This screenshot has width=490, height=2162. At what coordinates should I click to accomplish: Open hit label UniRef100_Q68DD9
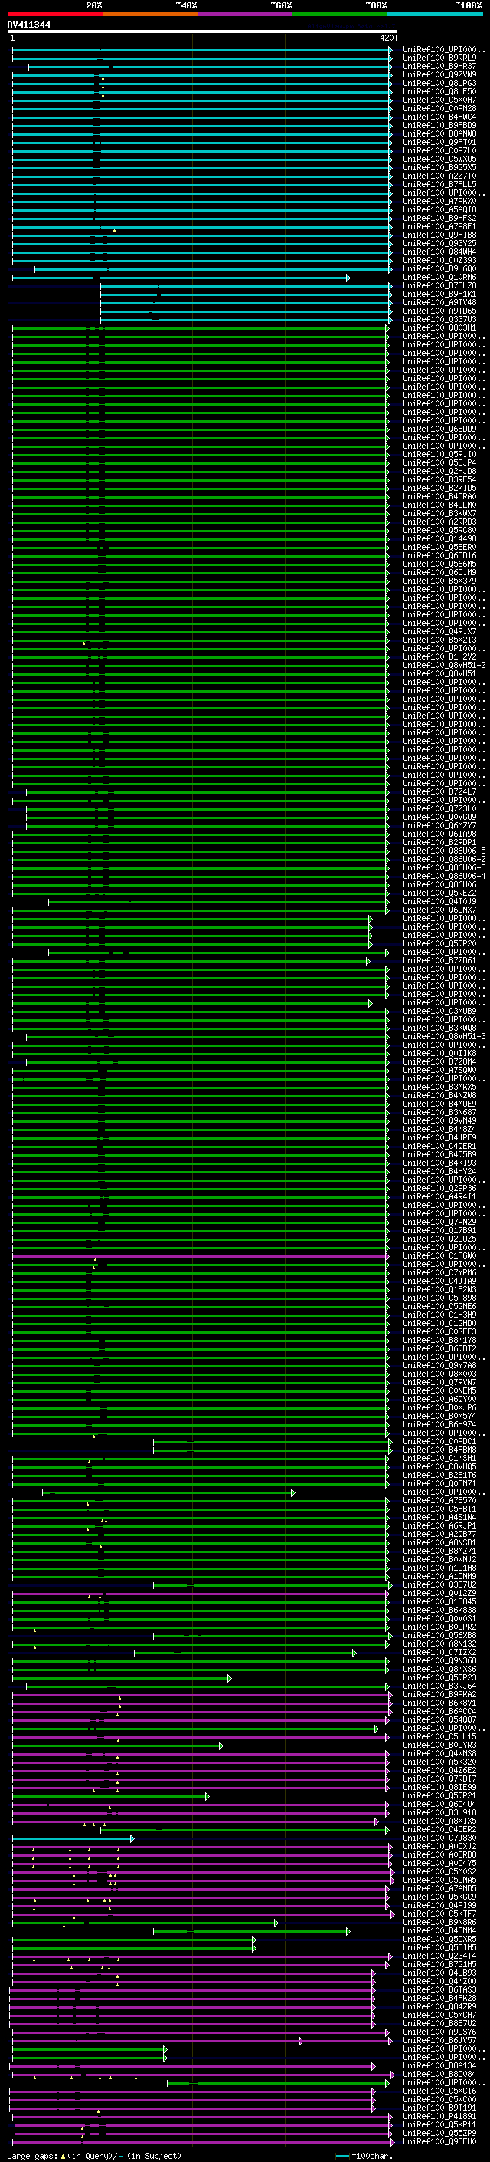tap(439, 429)
